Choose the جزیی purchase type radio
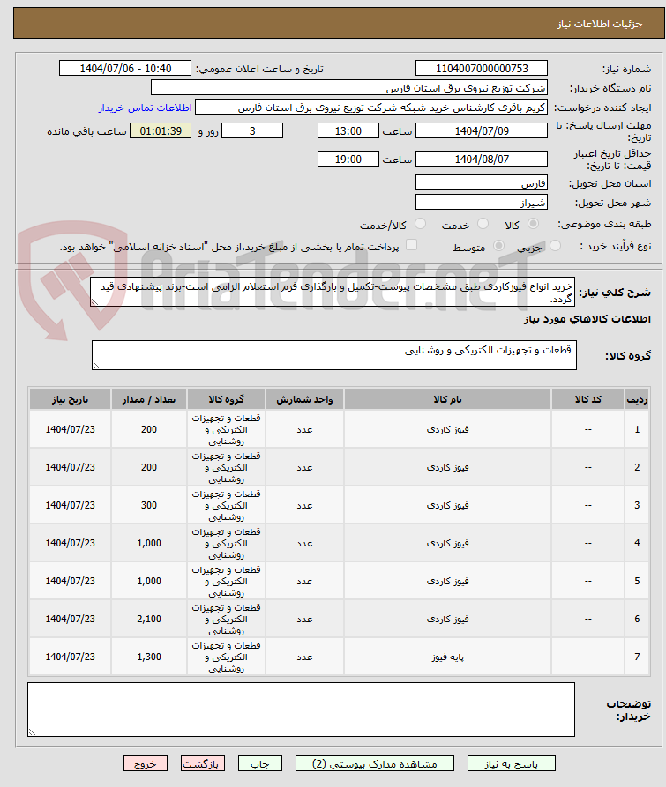The height and width of the screenshot is (787, 666). 555,245
